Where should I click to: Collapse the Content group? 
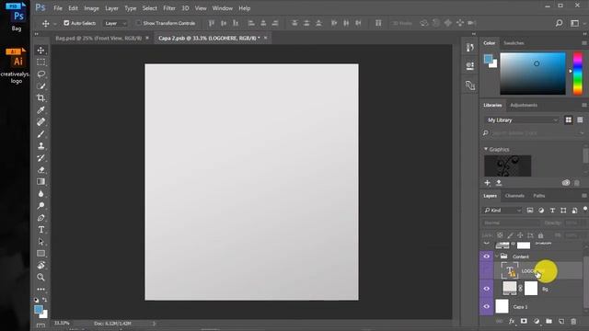click(x=497, y=257)
